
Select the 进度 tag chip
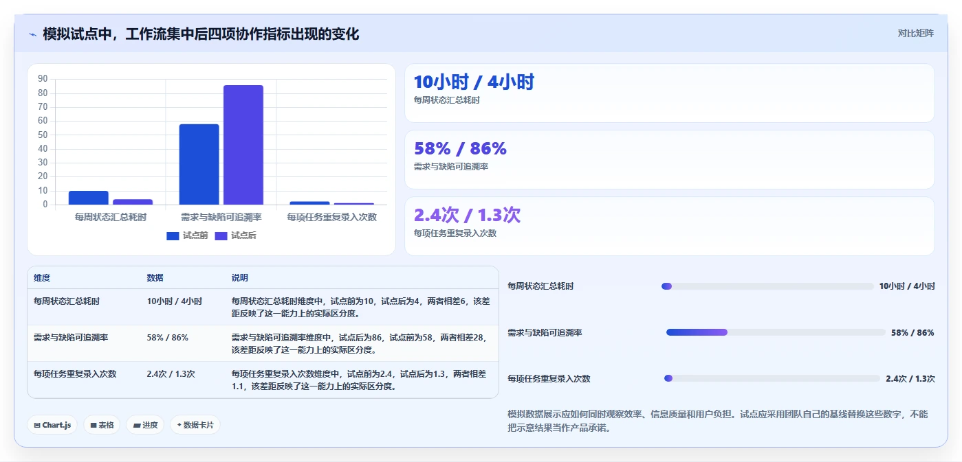click(x=145, y=425)
